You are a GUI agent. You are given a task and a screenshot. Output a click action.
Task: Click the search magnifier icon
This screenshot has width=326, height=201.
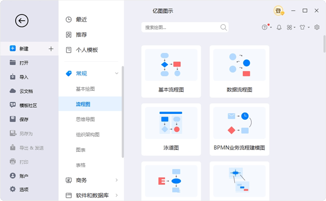click(x=223, y=27)
